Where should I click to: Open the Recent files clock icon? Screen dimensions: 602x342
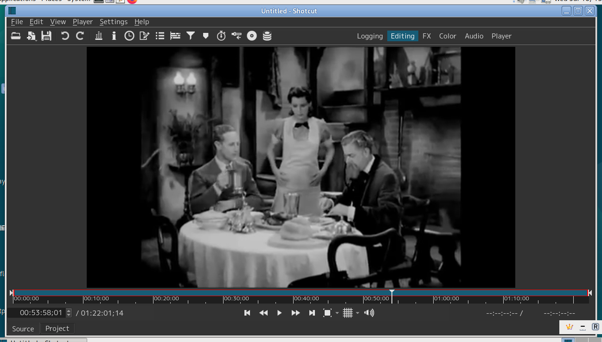tap(129, 36)
